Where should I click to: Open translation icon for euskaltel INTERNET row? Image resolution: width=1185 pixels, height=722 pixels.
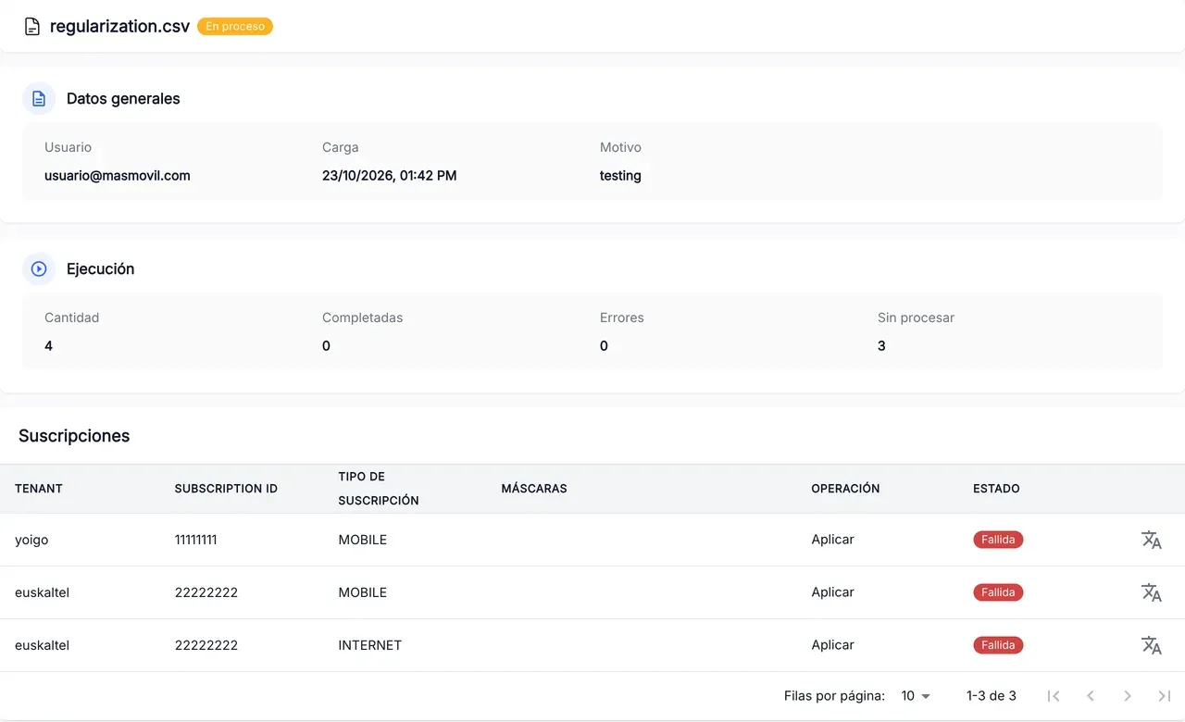pyautogui.click(x=1152, y=645)
